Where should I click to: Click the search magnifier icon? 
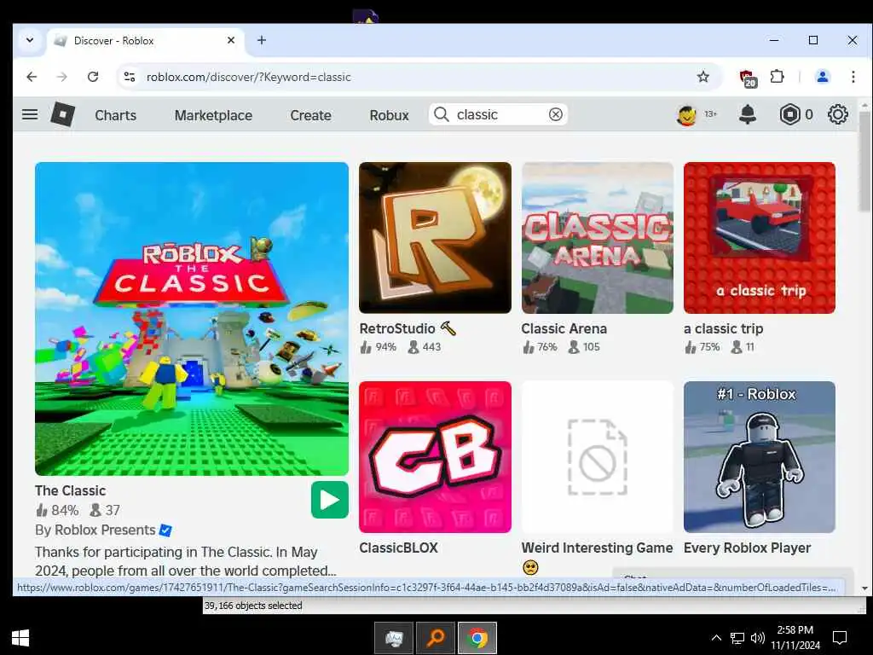click(442, 114)
